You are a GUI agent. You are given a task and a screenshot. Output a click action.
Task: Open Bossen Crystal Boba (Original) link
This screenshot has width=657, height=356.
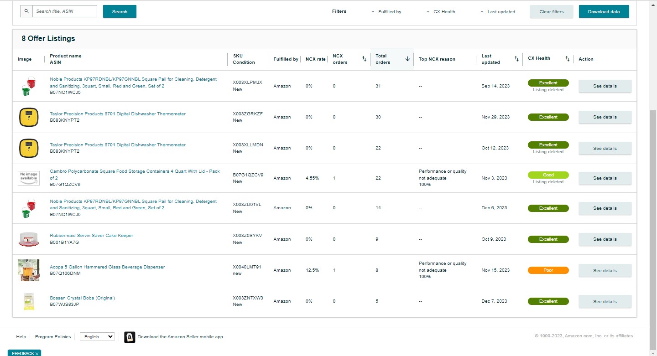[82, 298]
